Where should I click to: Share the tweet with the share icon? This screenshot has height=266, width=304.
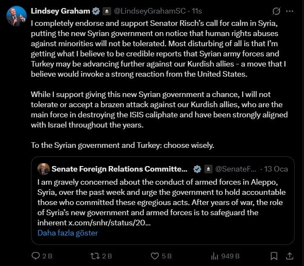(x=290, y=256)
